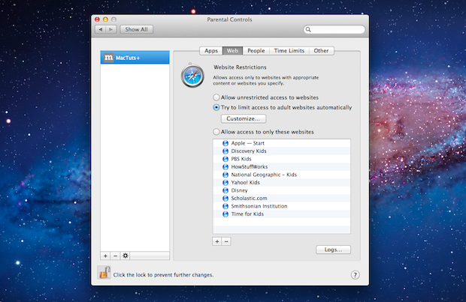Click the plus under the websites list
The width and height of the screenshot is (466, 302).
pos(217,241)
